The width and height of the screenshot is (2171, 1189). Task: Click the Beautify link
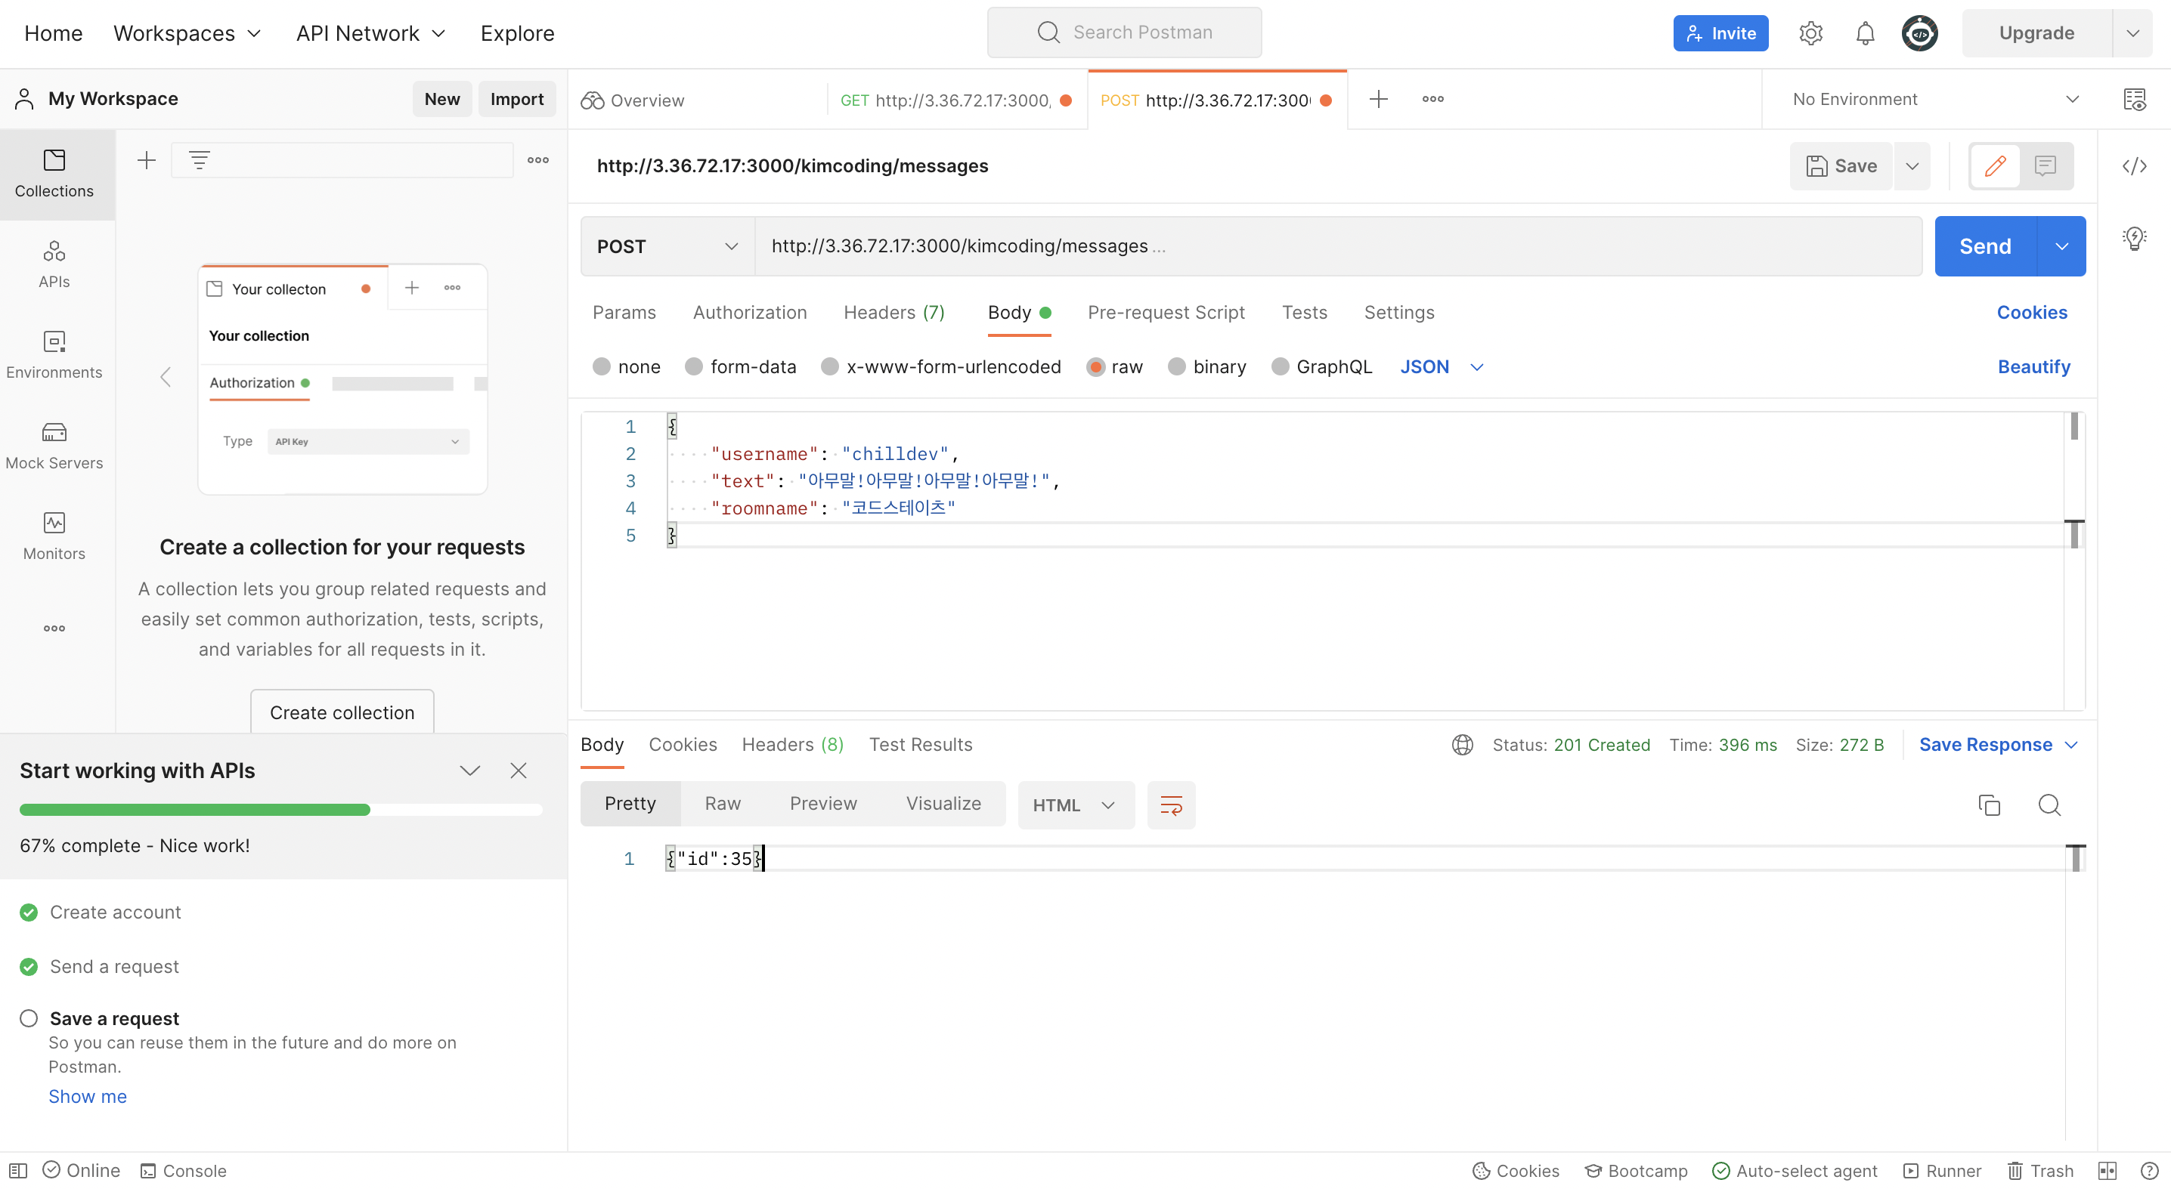[2033, 367]
